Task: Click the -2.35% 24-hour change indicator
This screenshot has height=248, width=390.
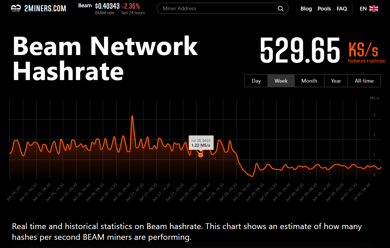Action: pos(130,6)
